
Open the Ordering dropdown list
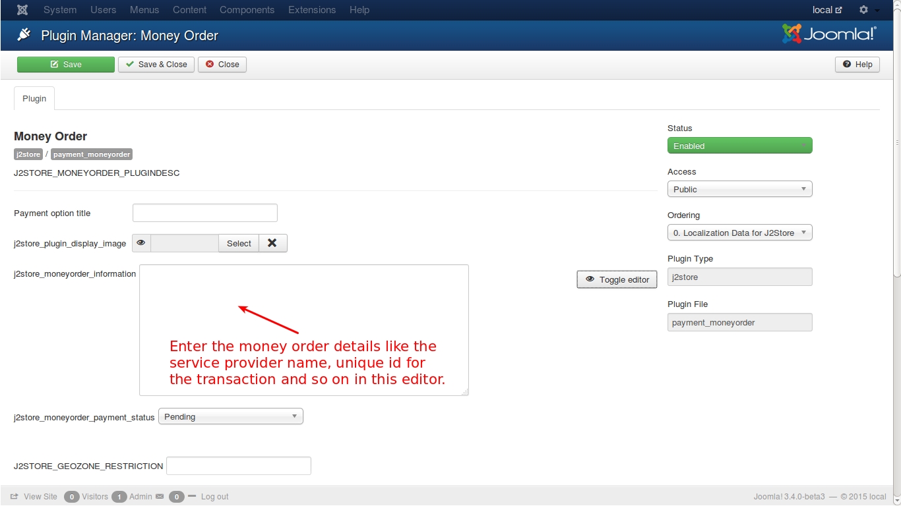(x=739, y=233)
